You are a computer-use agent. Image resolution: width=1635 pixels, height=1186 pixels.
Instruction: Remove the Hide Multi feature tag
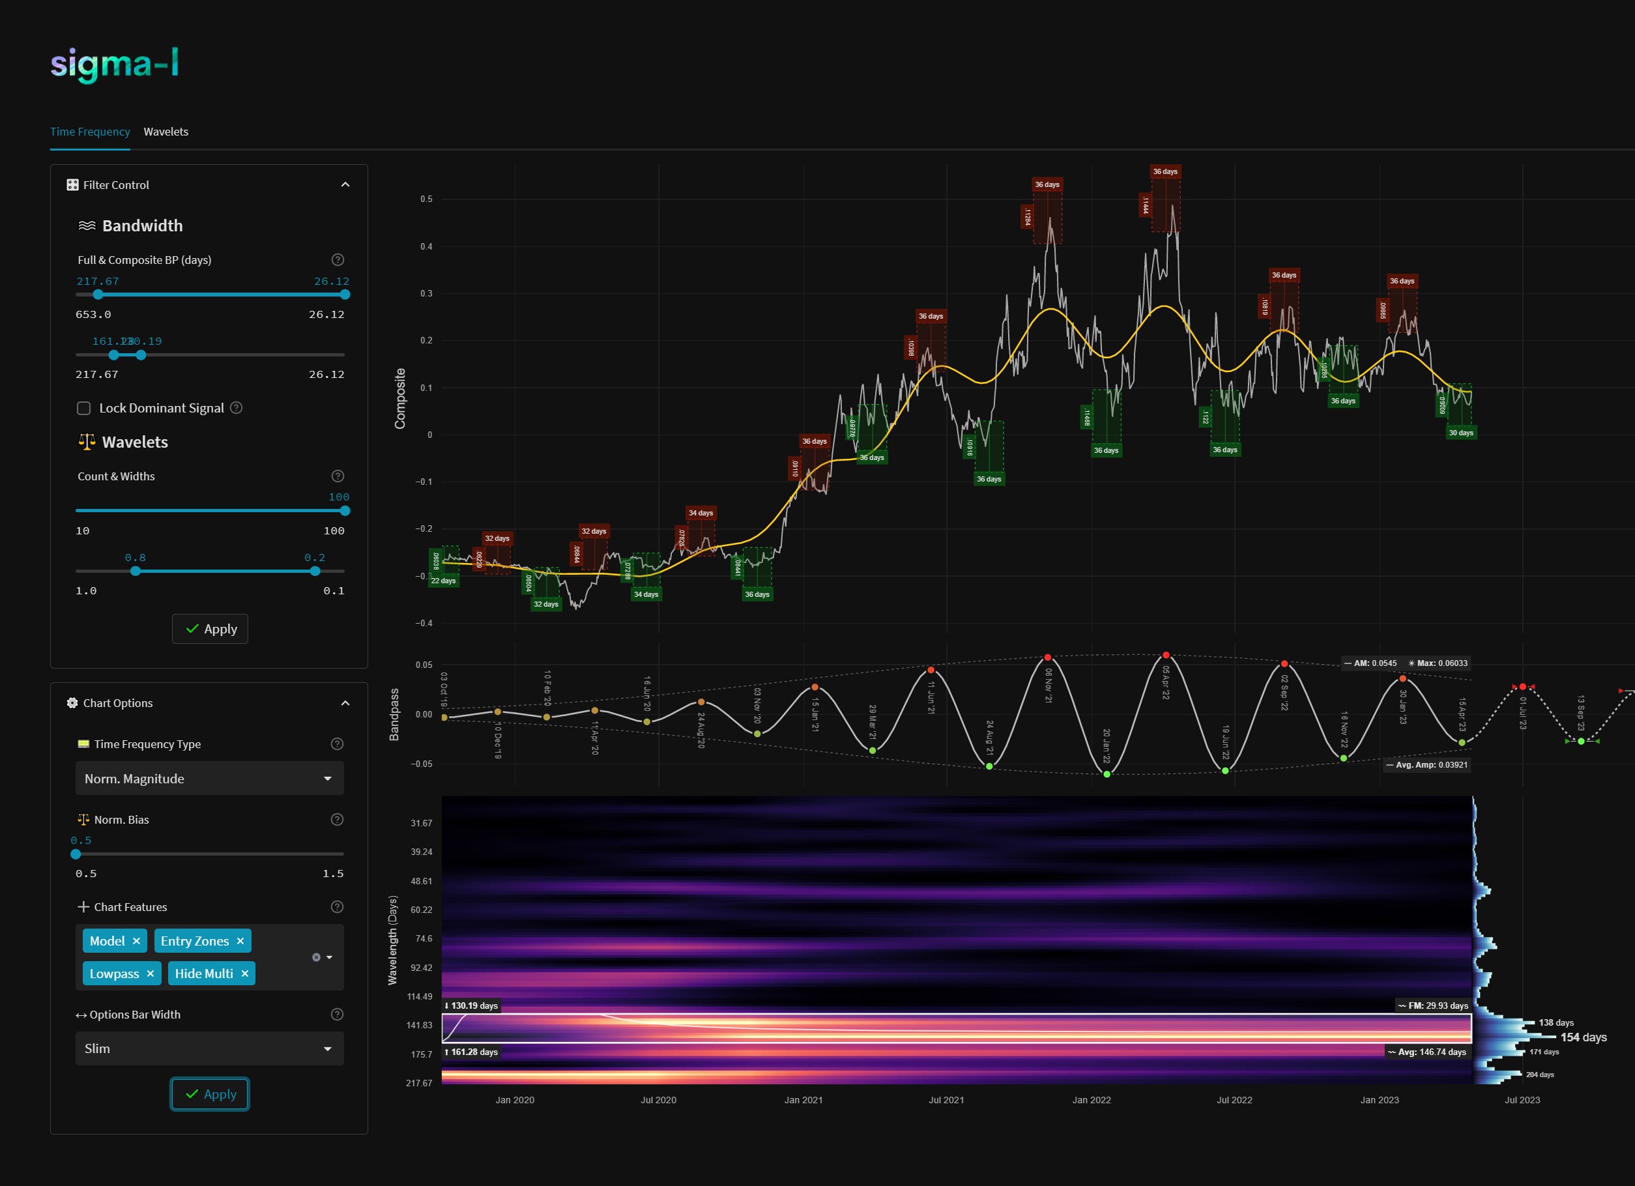pyautogui.click(x=244, y=974)
